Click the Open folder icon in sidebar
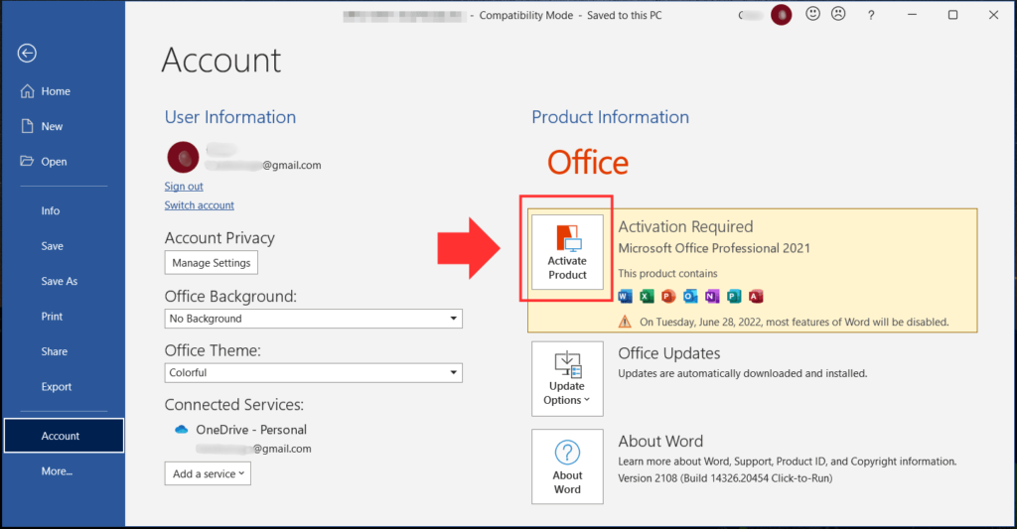Screen dimensions: 1017x529 click(x=27, y=160)
